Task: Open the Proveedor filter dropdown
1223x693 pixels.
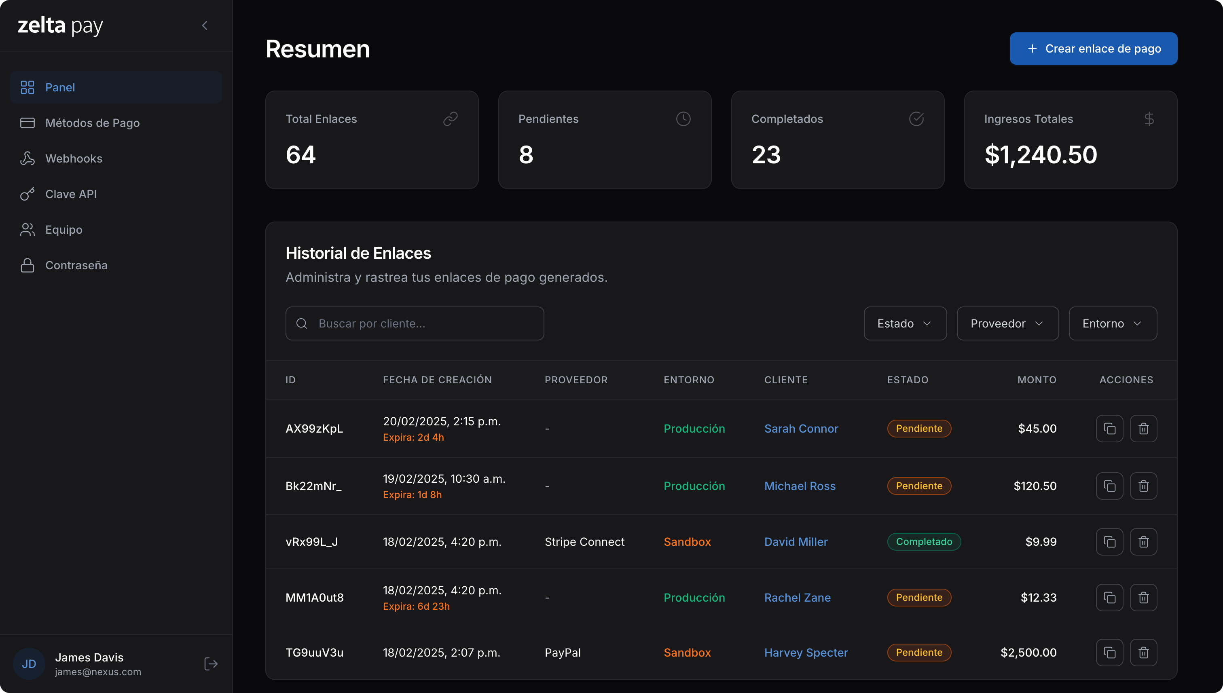Action: tap(1007, 323)
